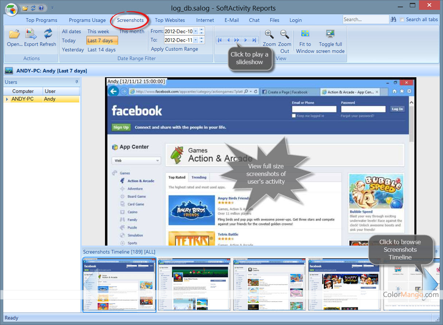Click the full-size Facebook screenshot preview
443x325 pixels.
pyautogui.click(x=261, y=162)
